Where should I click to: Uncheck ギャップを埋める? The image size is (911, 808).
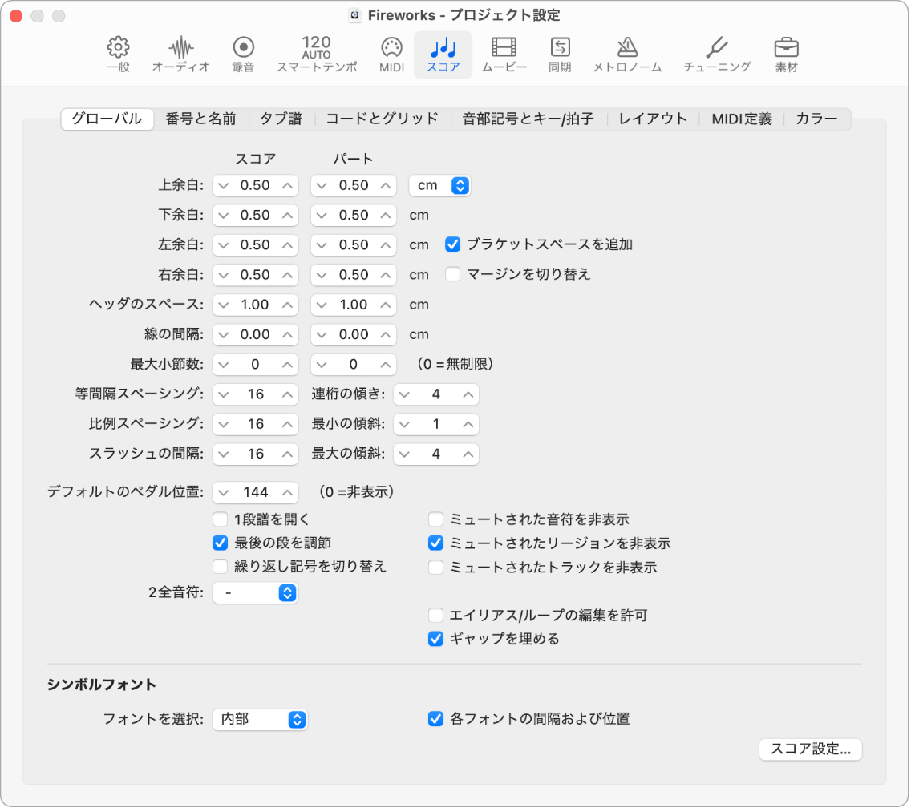click(x=435, y=639)
